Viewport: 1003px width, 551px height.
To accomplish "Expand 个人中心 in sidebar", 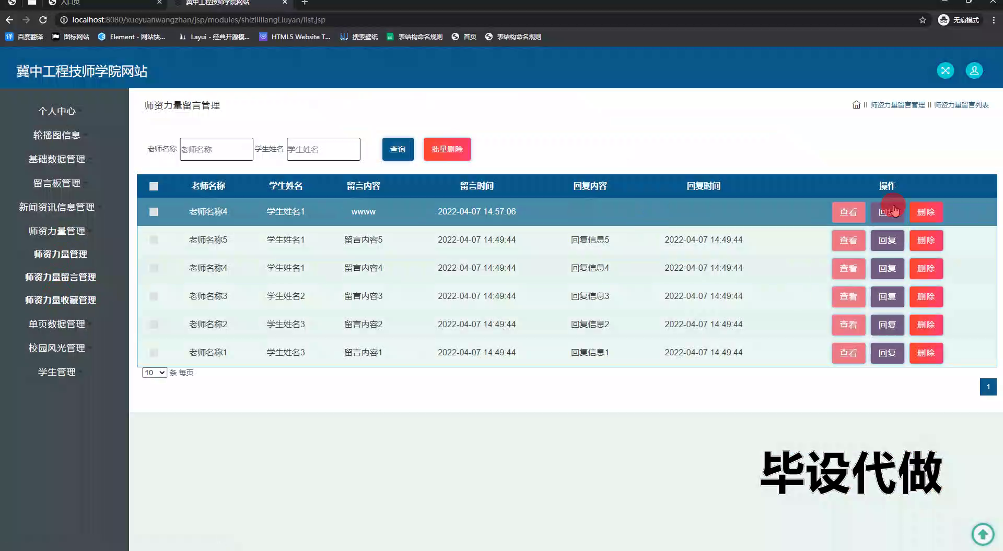I will (x=57, y=111).
